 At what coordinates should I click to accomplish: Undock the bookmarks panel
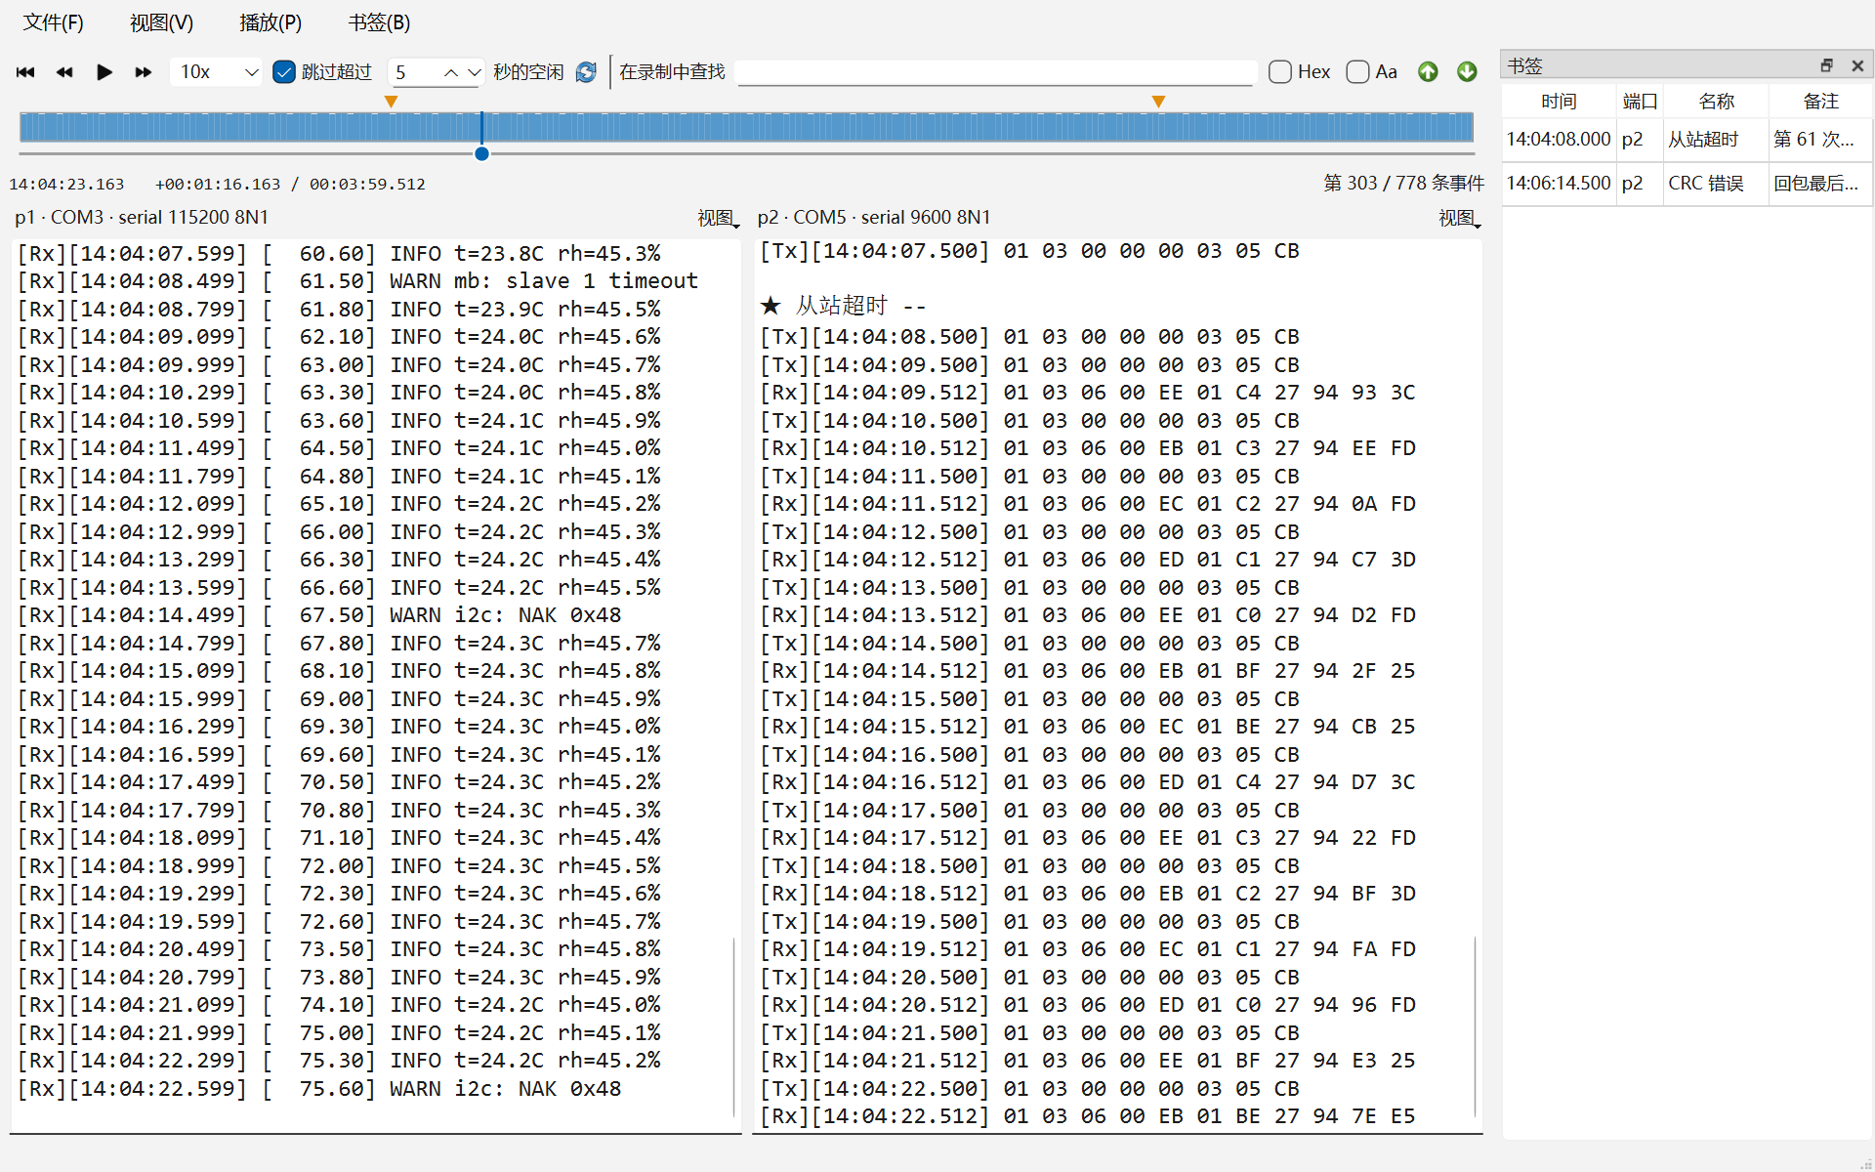point(1826,65)
